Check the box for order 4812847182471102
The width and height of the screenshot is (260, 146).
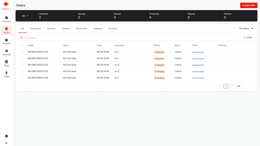pyautogui.click(x=23, y=65)
